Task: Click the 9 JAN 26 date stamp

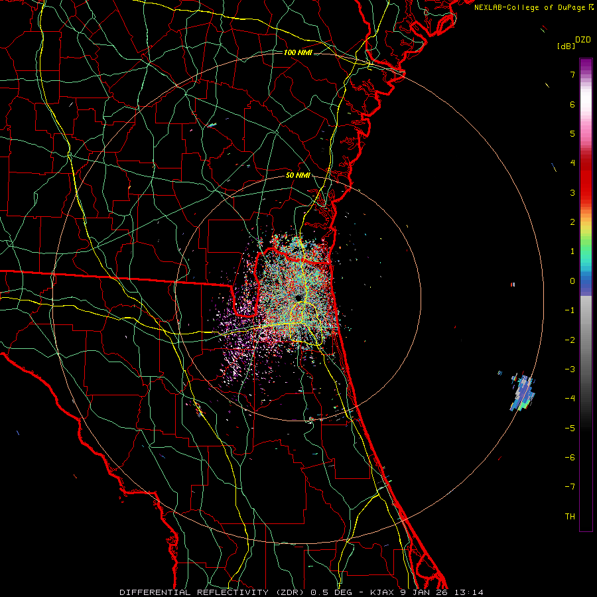Action: click(424, 592)
